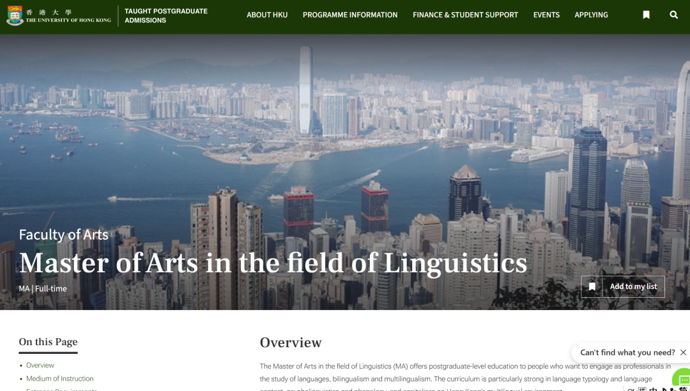Open the PROGRAMME INFORMATION menu
690x391 pixels.
click(350, 15)
